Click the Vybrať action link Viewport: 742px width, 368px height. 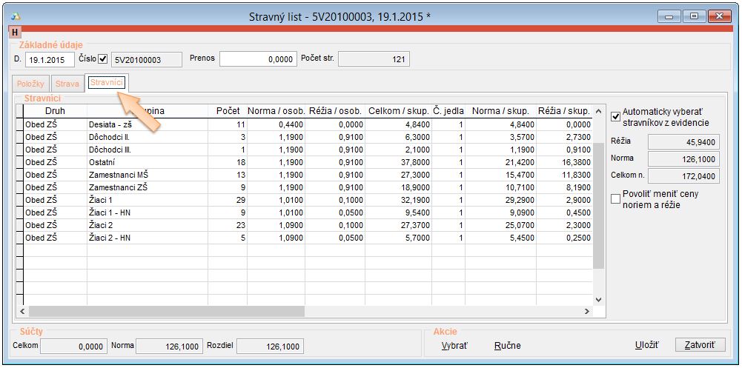[454, 346]
